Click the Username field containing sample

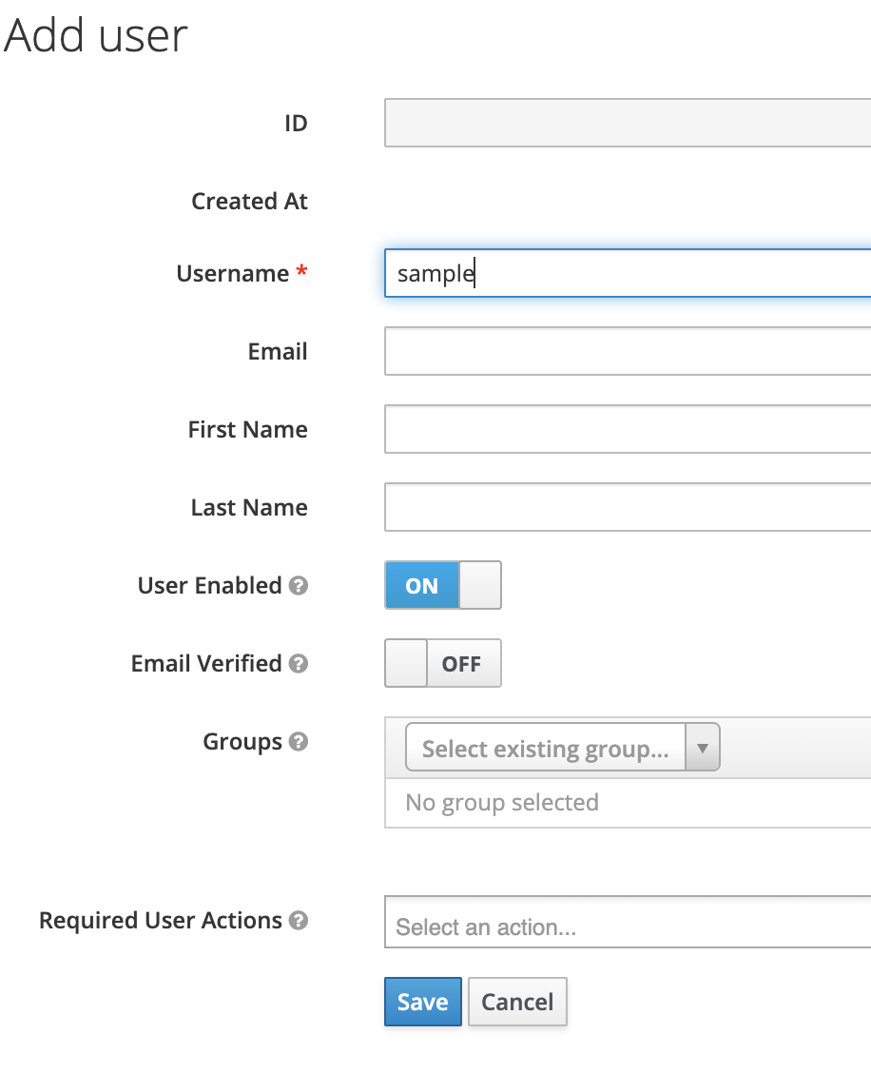(x=628, y=274)
